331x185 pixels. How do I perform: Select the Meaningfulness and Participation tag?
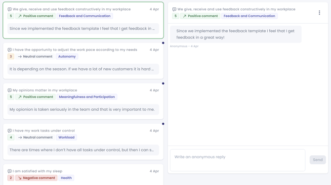tap(87, 97)
